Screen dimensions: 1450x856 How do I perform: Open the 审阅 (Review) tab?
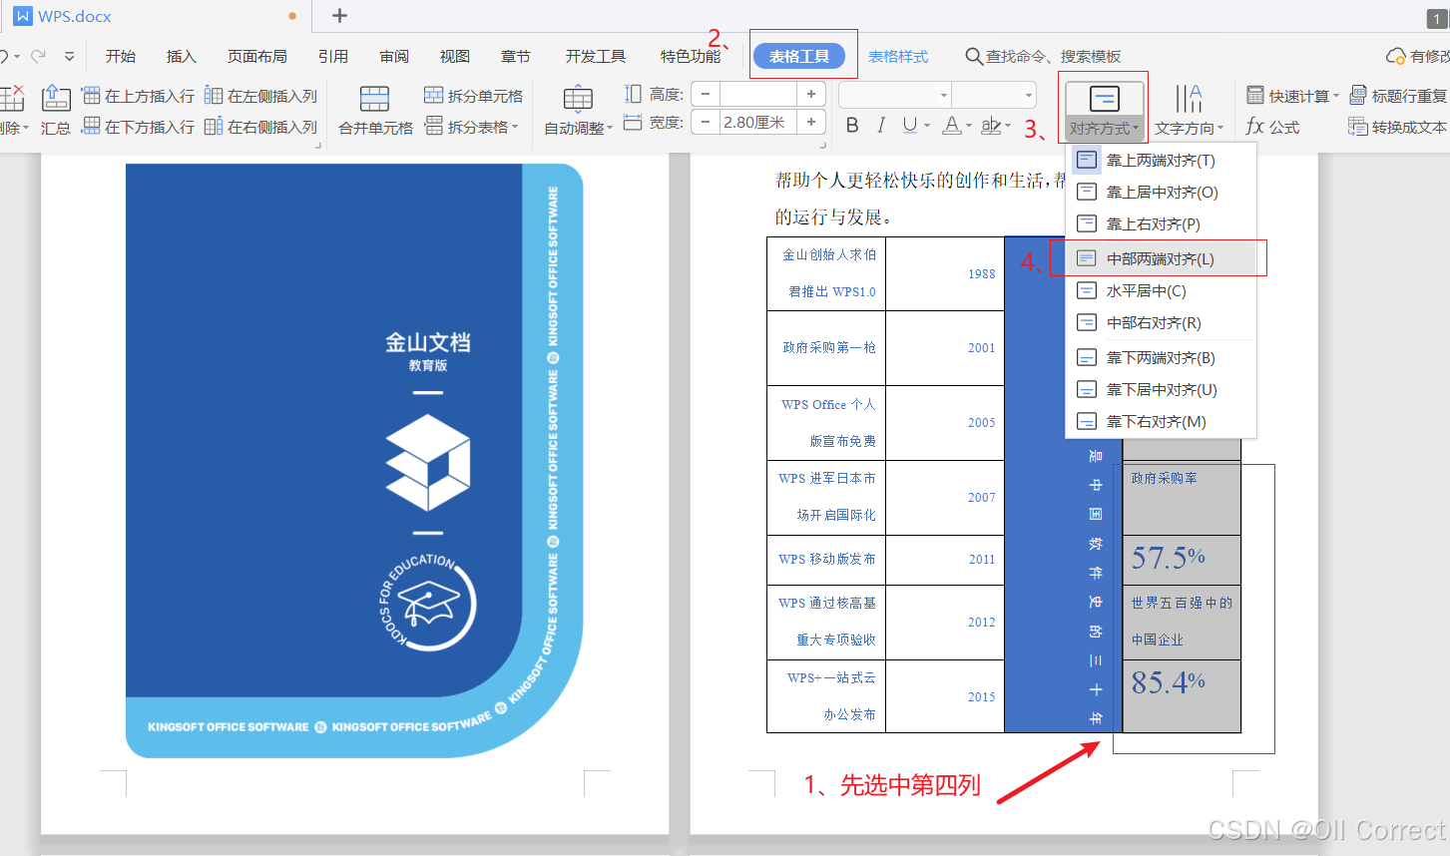pos(394,56)
